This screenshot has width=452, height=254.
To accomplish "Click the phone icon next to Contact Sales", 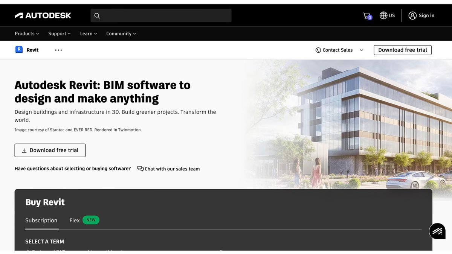I will pos(318,50).
